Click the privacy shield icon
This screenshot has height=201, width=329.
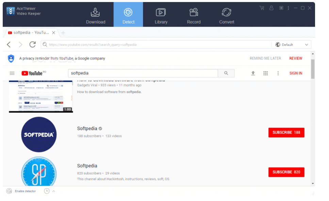click(x=11, y=58)
